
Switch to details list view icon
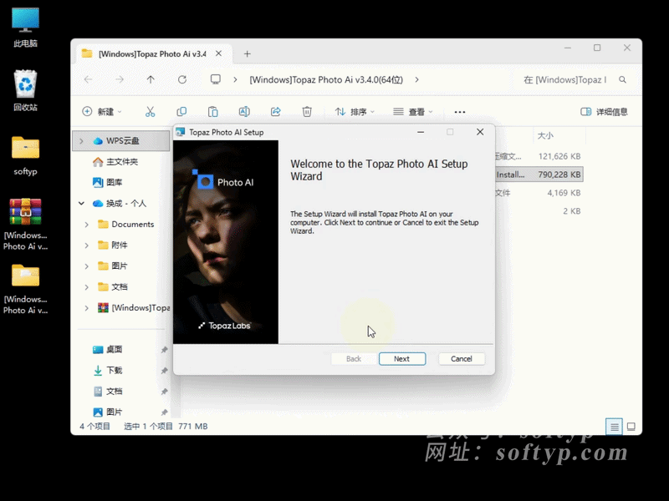tap(614, 427)
